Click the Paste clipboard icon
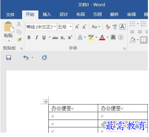The image size is (149, 137). 9,27
